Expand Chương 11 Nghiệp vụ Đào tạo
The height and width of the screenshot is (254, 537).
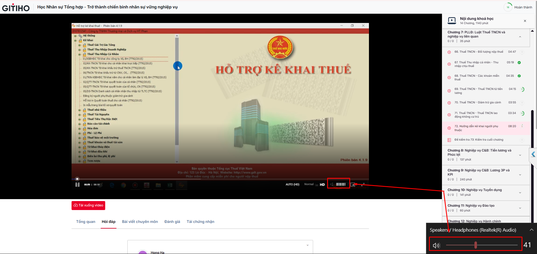point(520,208)
